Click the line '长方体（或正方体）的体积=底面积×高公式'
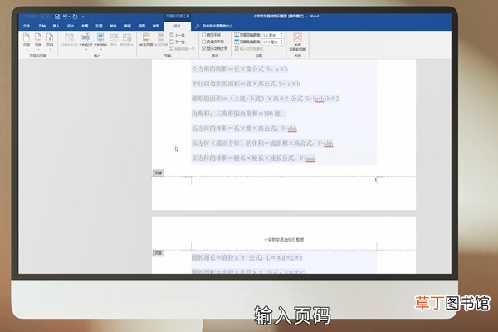The image size is (498, 332). pyautogui.click(x=262, y=144)
